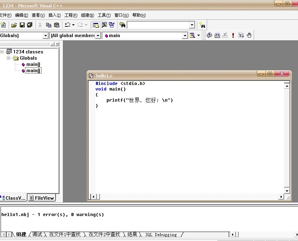Open the 帮助 (Help) menu
Viewport: 298px width, 241px height.
point(139,15)
